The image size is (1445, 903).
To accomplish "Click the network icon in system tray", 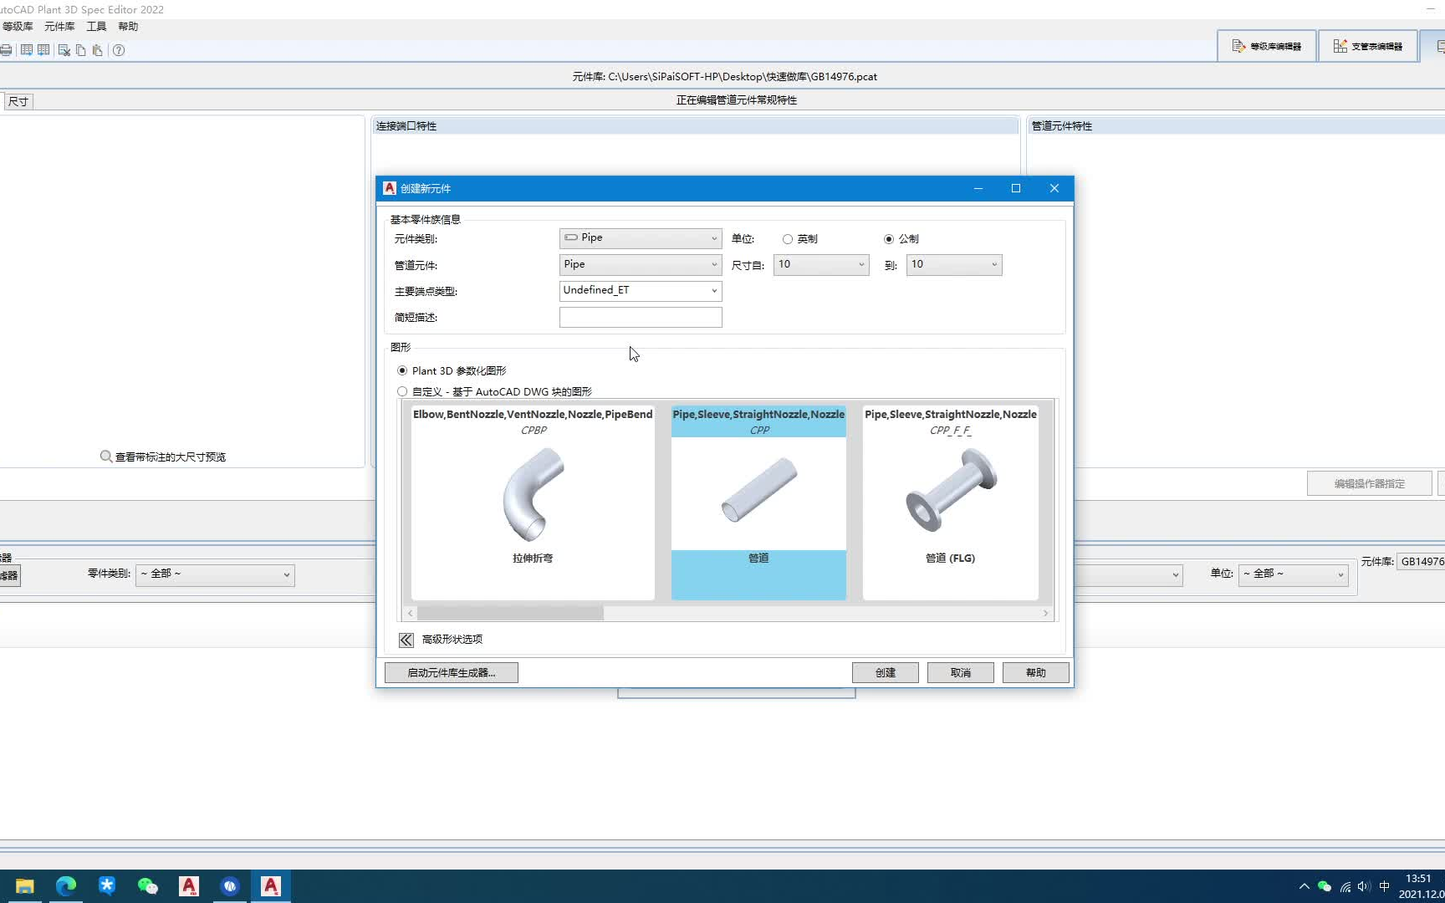I will [x=1345, y=886].
